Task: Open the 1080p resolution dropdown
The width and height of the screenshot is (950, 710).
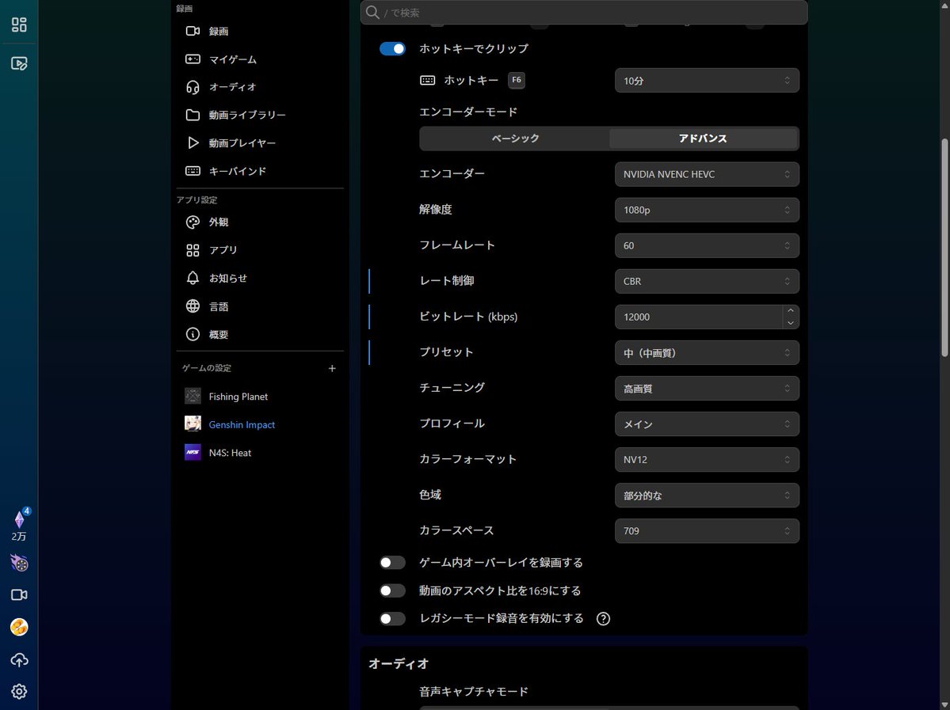Action: 707,210
